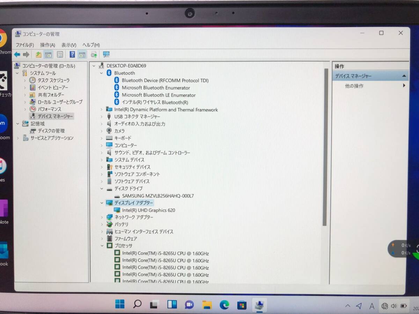
Task: Expand サービスとアプリケーション node
Action: [17, 138]
